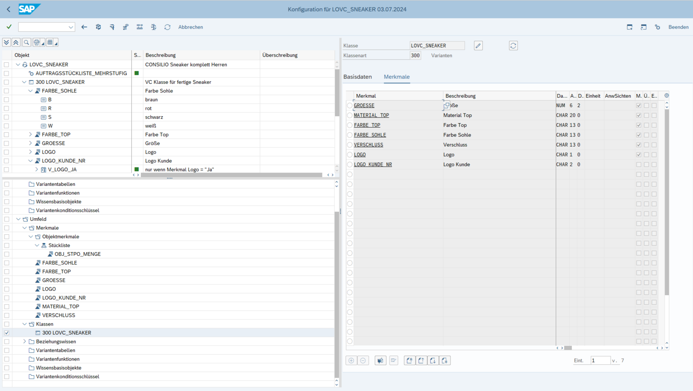Screen dimensions: 693x391
Task: Select the radio button for GROESSE row
Action: 350,106
